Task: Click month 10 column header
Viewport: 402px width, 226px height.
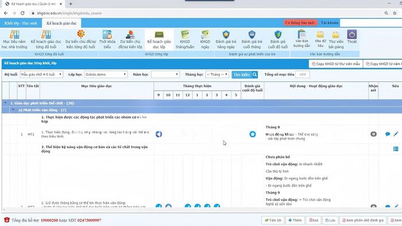Action: click(168, 95)
